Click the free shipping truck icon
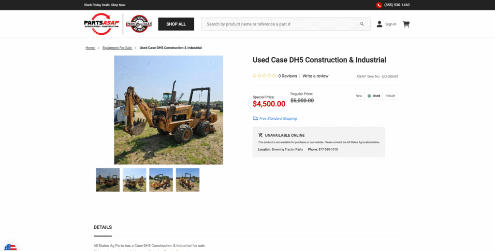The height and width of the screenshot is (251, 495). tap(255, 119)
